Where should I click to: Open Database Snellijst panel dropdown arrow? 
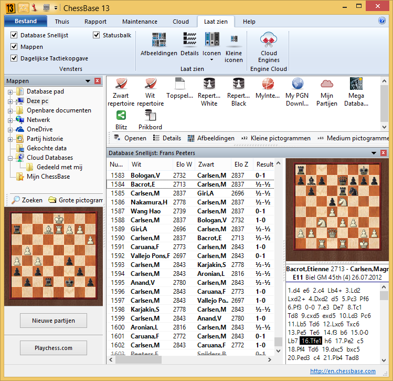click(374, 153)
